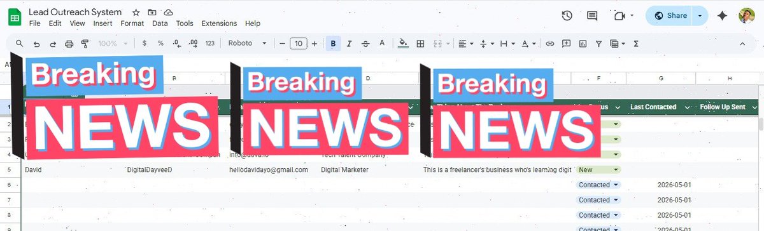The width and height of the screenshot is (764, 231).
Task: Open the comments history icon
Action: click(x=592, y=16)
